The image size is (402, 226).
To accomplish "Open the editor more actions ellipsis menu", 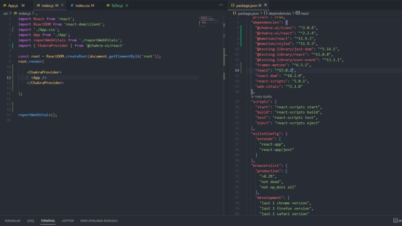I will [x=221, y=5].
